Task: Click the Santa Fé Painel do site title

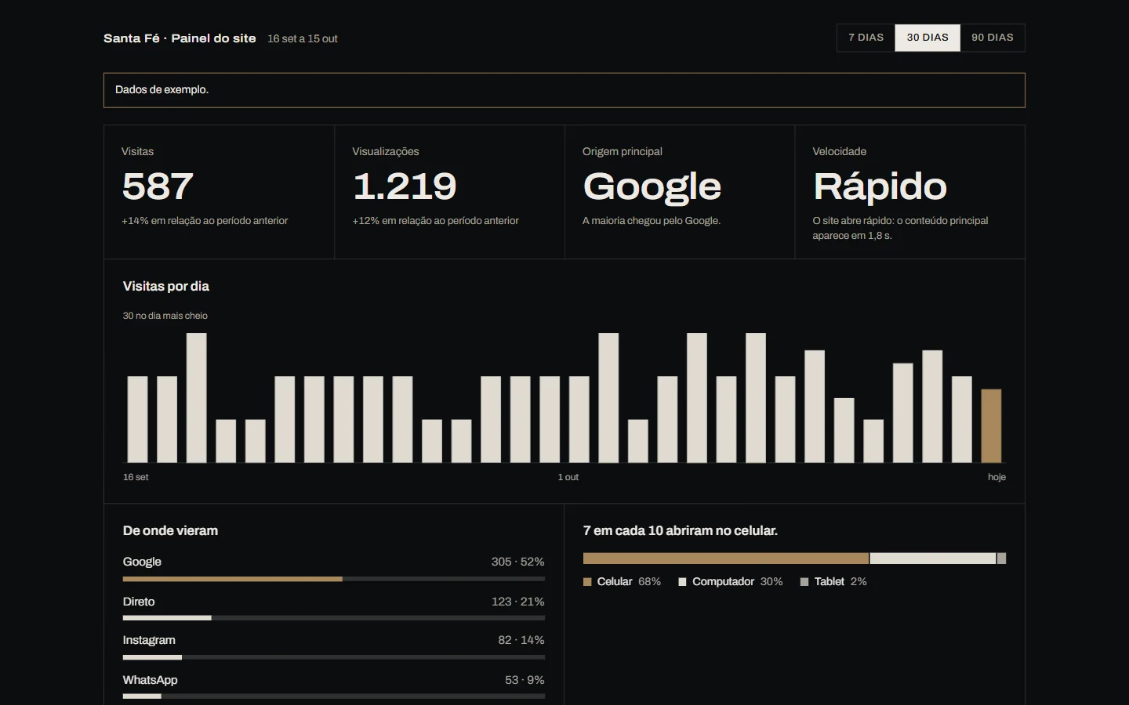Action: [180, 38]
